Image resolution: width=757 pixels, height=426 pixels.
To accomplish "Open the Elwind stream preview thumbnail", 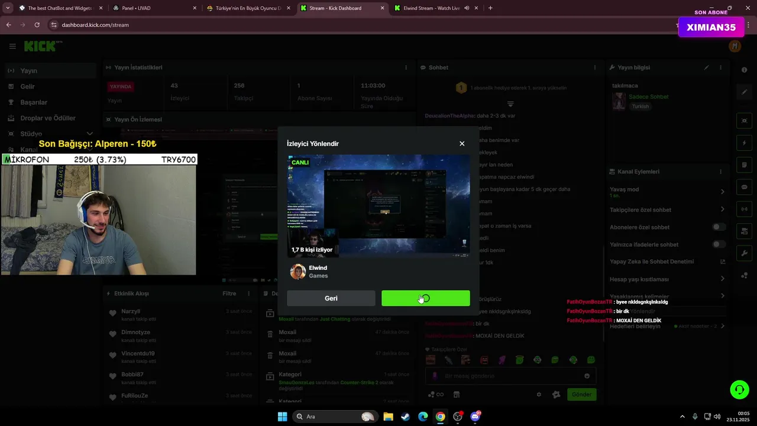I will coord(378,206).
